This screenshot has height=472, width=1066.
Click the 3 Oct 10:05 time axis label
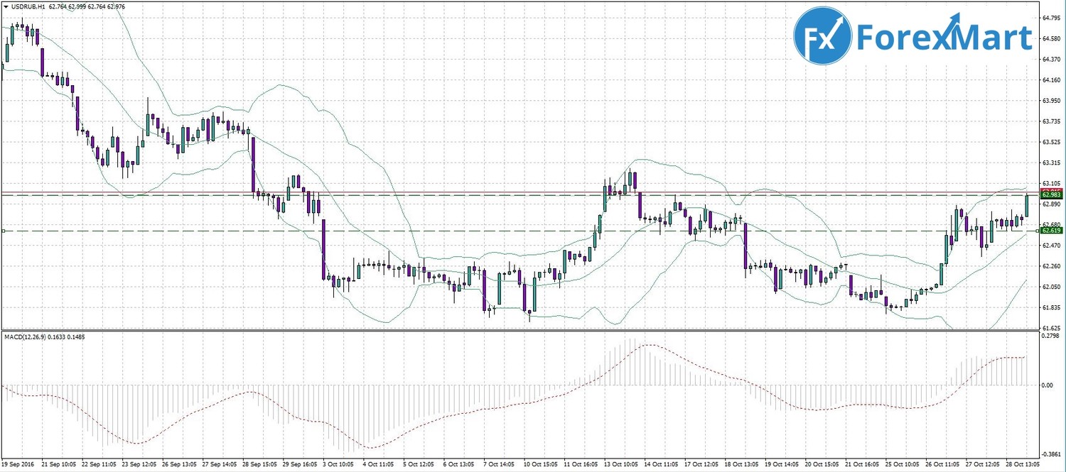click(x=338, y=463)
